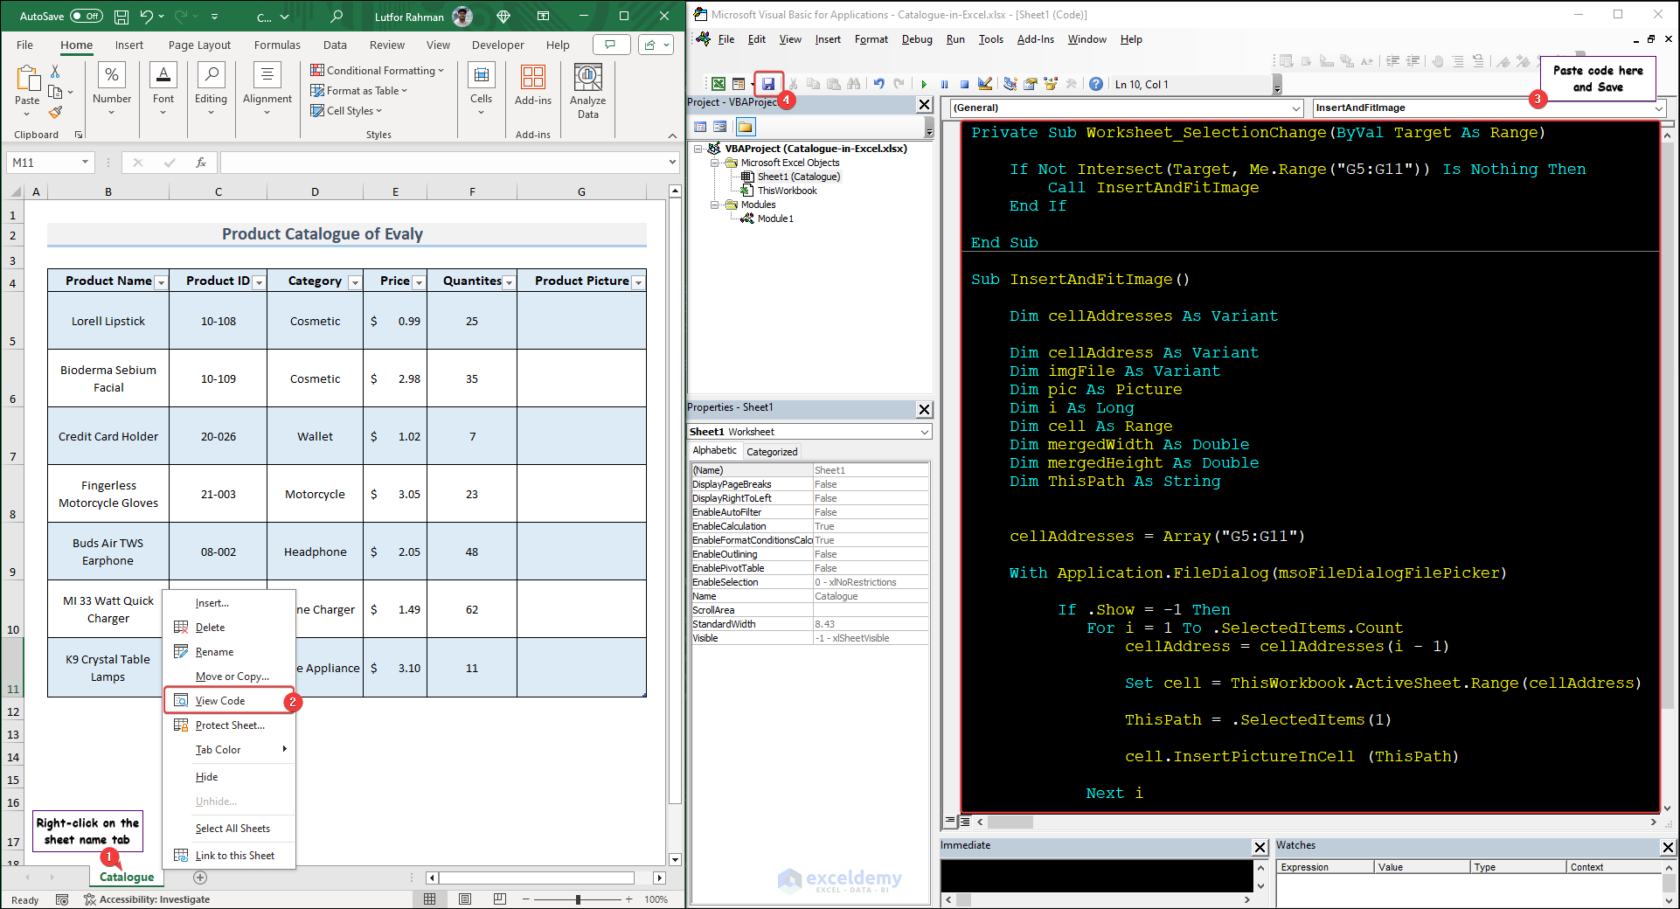Image resolution: width=1680 pixels, height=909 pixels.
Task: Switch to Page Layout view in status bar
Action: pos(465,899)
